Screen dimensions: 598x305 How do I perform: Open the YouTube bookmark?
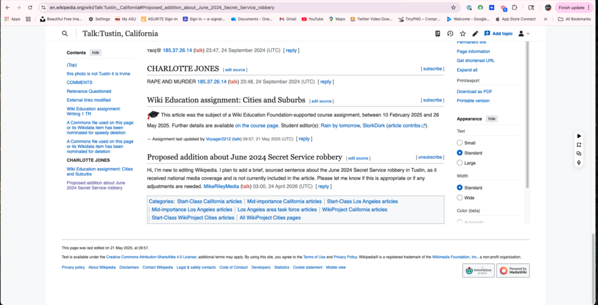312,19
